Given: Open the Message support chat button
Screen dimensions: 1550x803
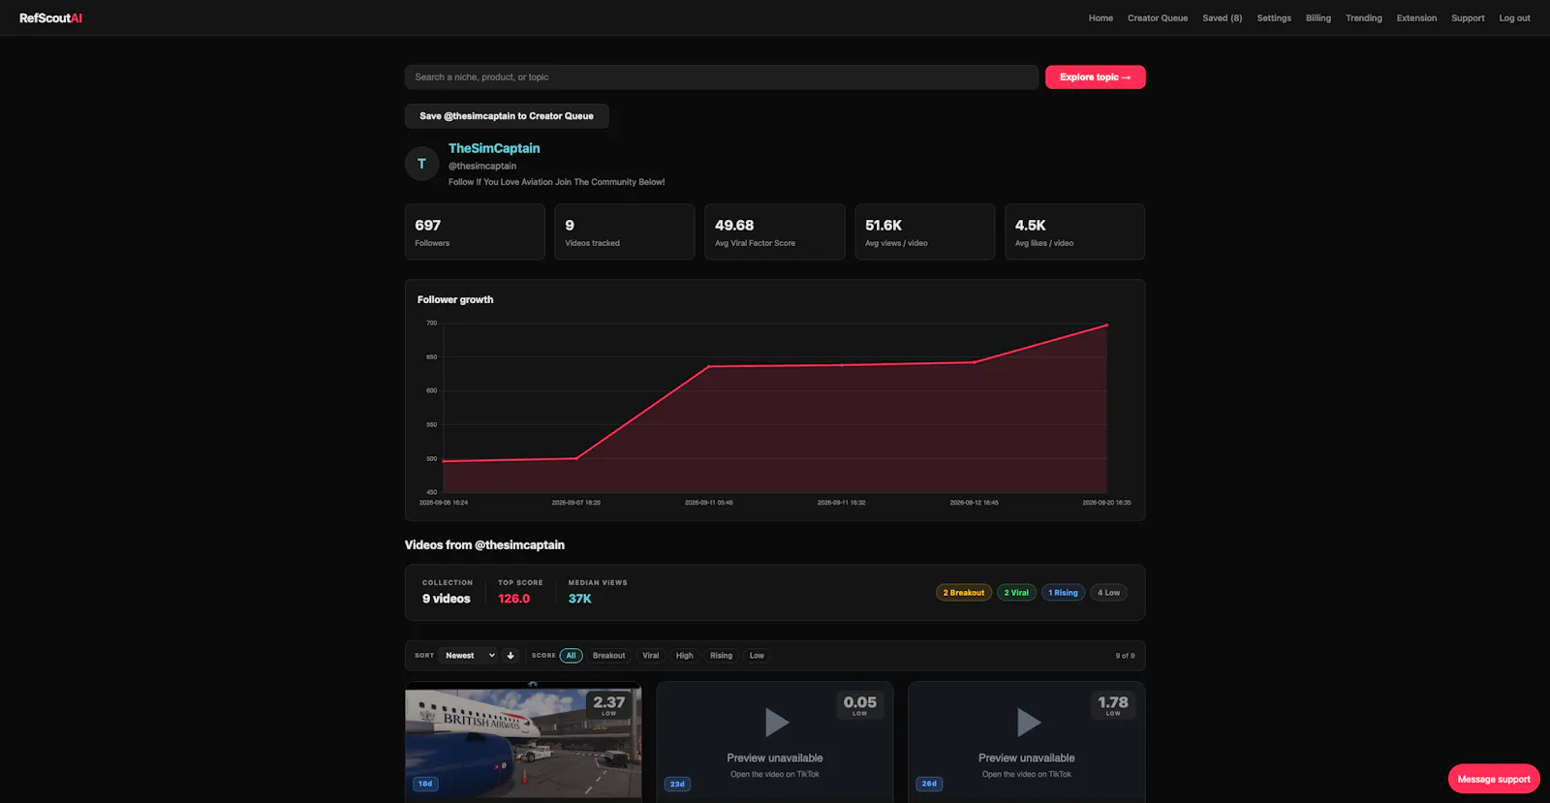Looking at the screenshot, I should (x=1494, y=779).
